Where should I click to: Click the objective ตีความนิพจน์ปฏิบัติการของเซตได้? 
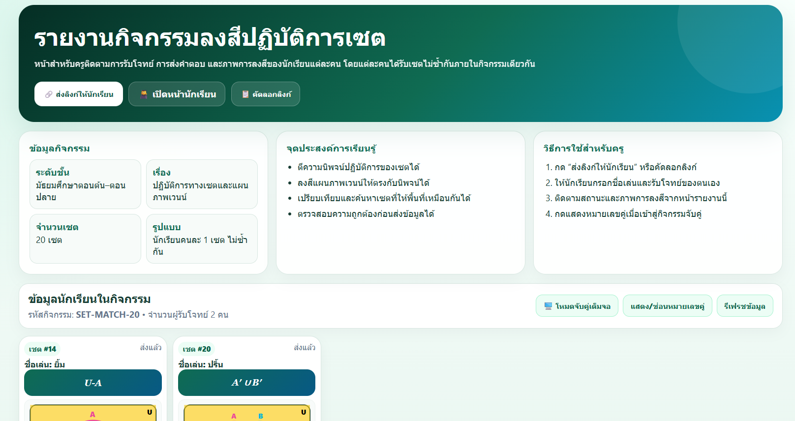358,167
